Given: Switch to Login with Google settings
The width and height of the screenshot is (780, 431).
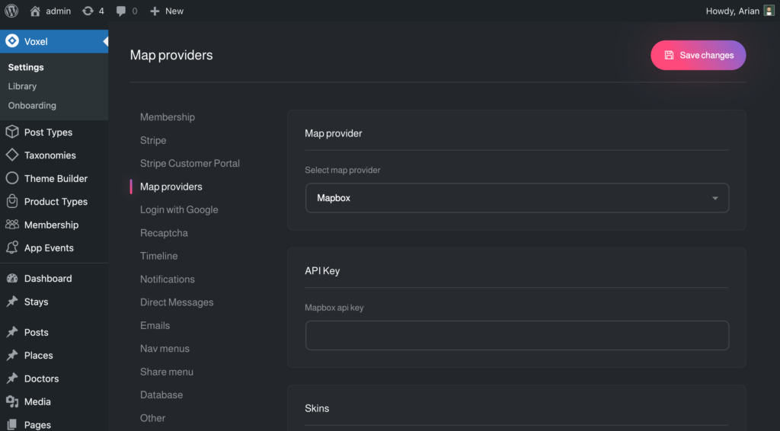Looking at the screenshot, I should (179, 209).
